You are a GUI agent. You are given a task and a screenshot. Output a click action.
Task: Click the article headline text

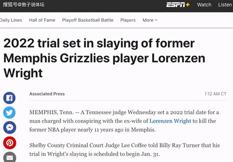pyautogui.click(x=104, y=58)
